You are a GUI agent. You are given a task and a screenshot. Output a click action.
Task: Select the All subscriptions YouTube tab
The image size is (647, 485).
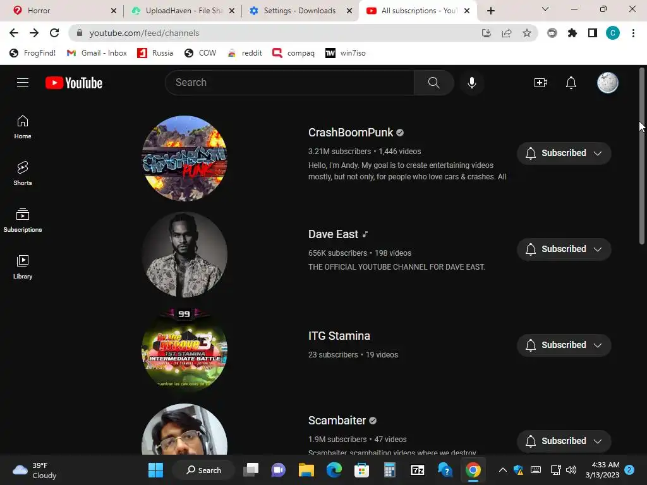tap(417, 11)
